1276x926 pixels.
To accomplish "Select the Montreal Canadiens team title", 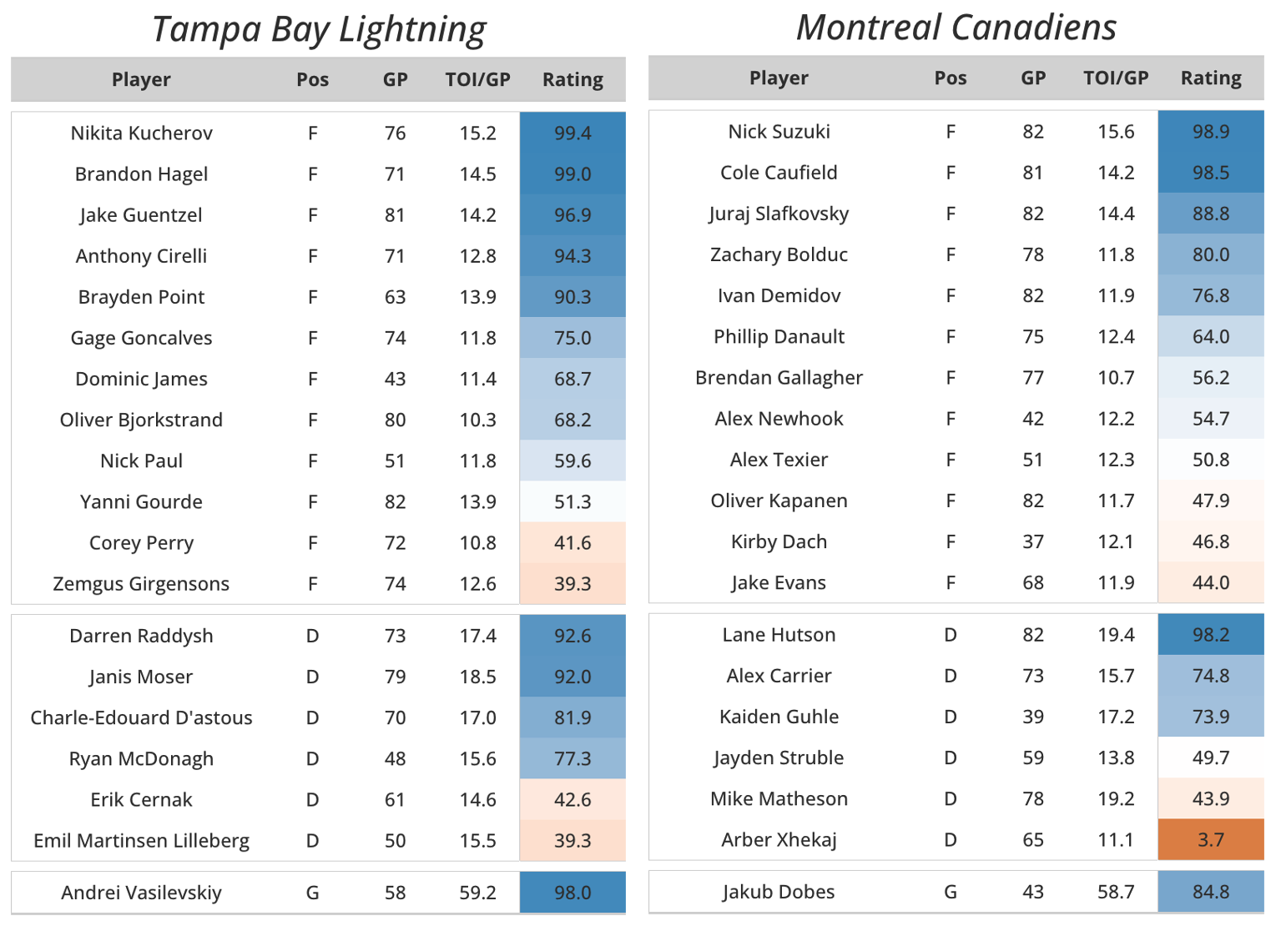I will coord(956,28).
